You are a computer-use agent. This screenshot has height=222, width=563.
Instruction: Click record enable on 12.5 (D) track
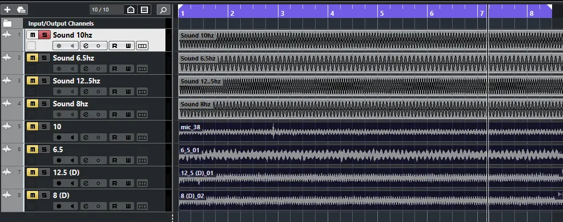[x=59, y=183]
